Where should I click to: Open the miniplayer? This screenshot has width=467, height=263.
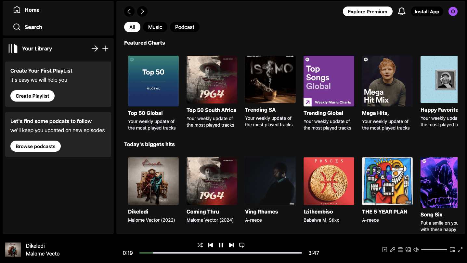(x=452, y=250)
